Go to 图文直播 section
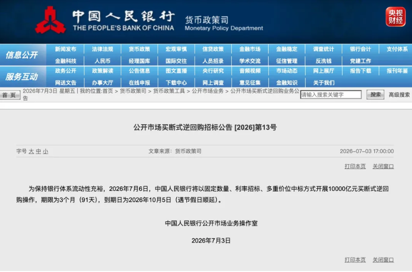 tap(176, 71)
